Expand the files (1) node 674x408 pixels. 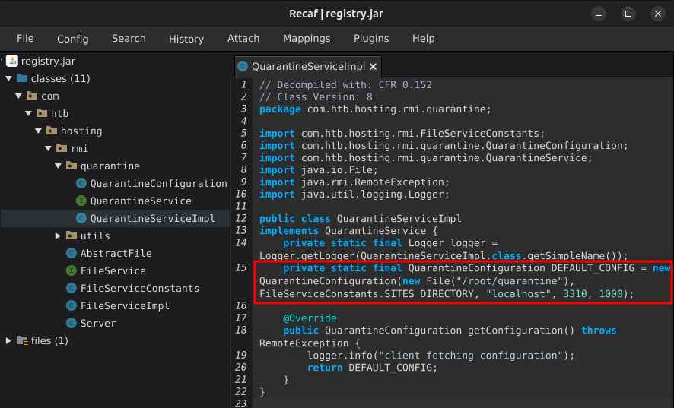8,341
